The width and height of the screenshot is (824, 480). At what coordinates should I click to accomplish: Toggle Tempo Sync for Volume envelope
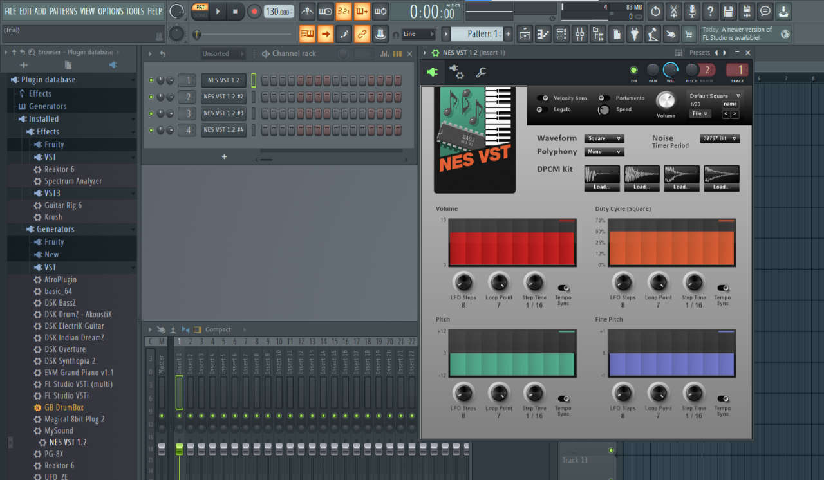pyautogui.click(x=563, y=288)
